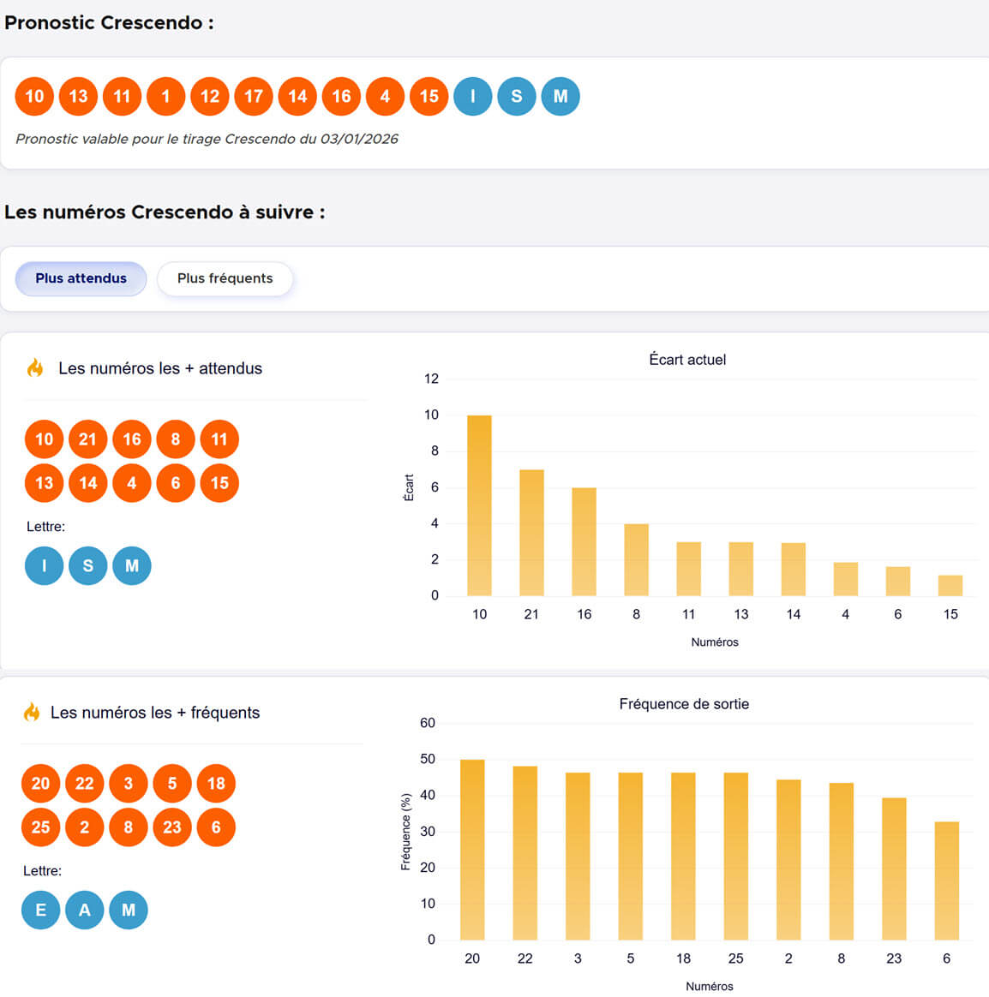
Task: Select the bar for number 15 in Écart actuel chart
Action: coord(950,586)
